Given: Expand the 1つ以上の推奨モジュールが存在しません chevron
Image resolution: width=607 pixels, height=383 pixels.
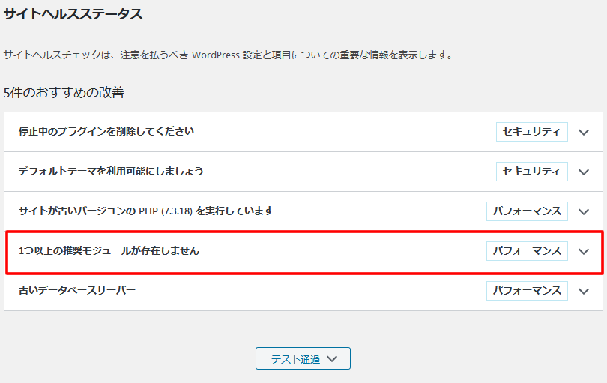Looking at the screenshot, I should pos(584,251).
